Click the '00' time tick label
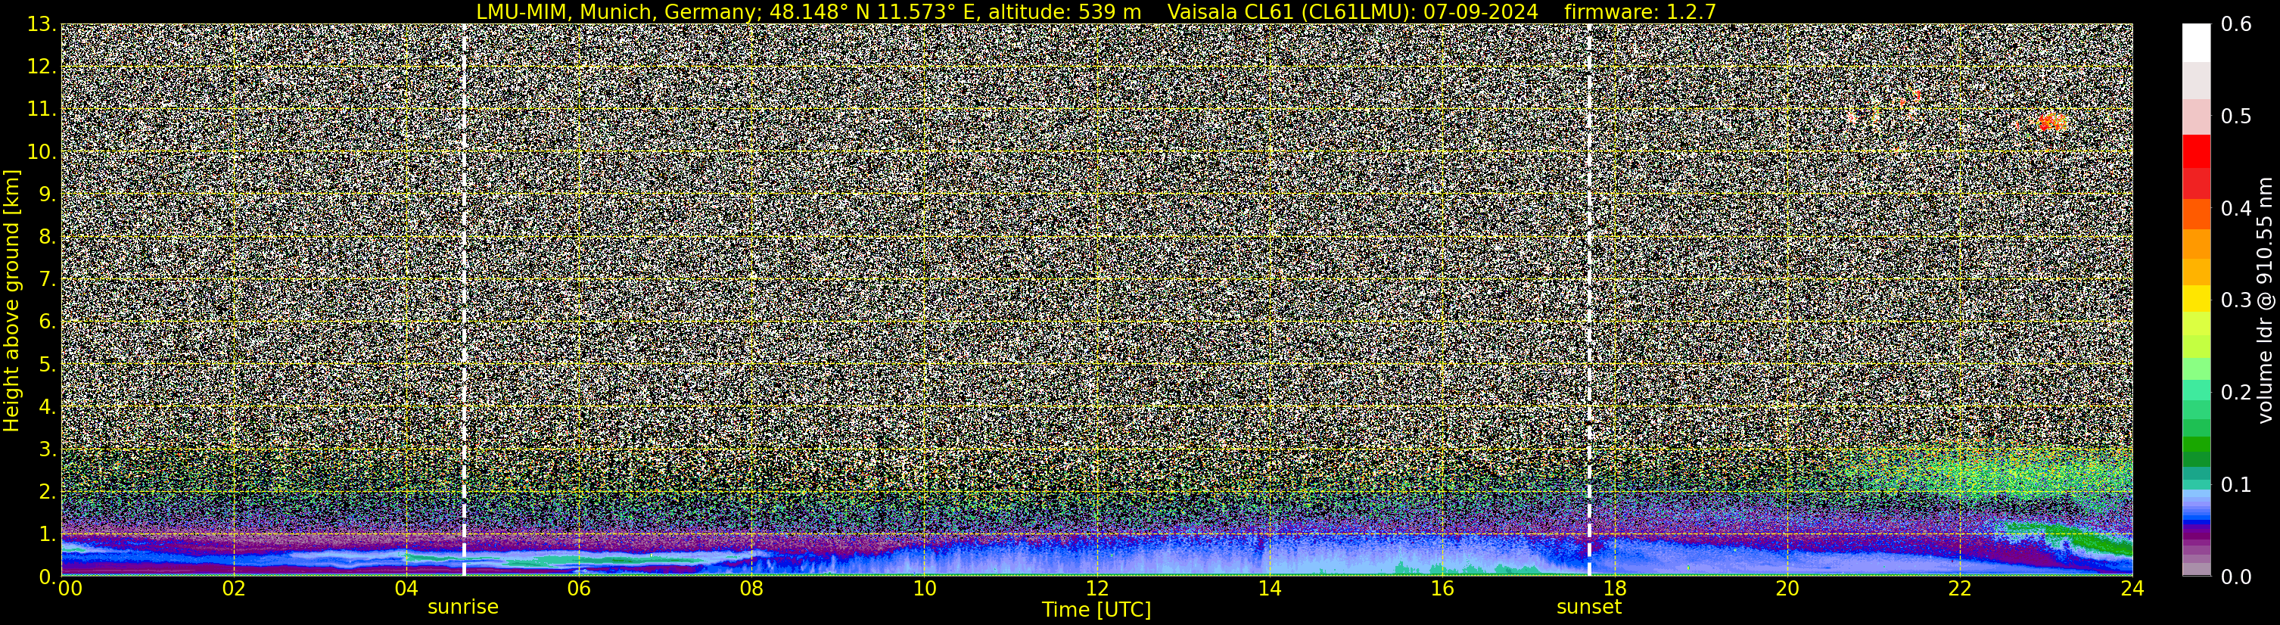 (70, 589)
